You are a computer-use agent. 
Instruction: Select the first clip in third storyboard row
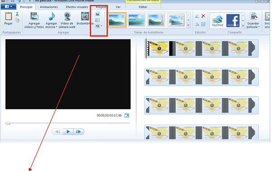(159, 106)
